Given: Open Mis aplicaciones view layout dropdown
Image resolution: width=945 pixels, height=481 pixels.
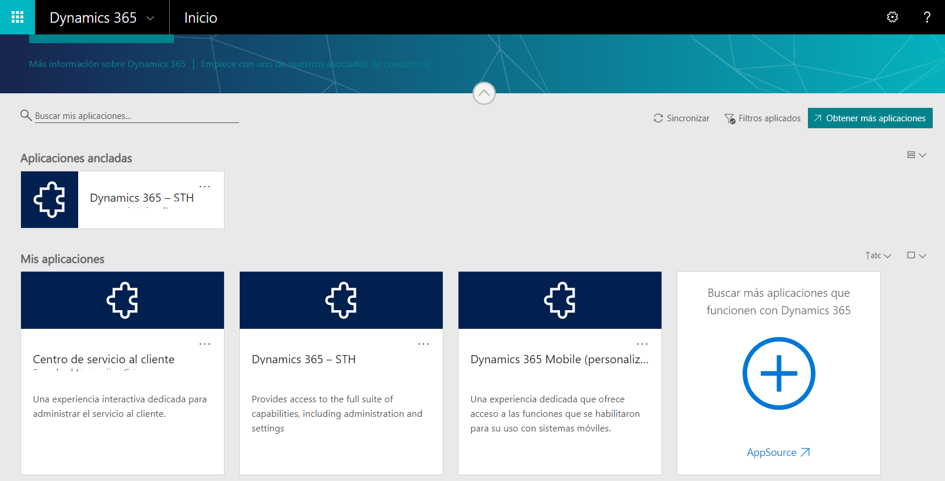Looking at the screenshot, I should pos(916,255).
